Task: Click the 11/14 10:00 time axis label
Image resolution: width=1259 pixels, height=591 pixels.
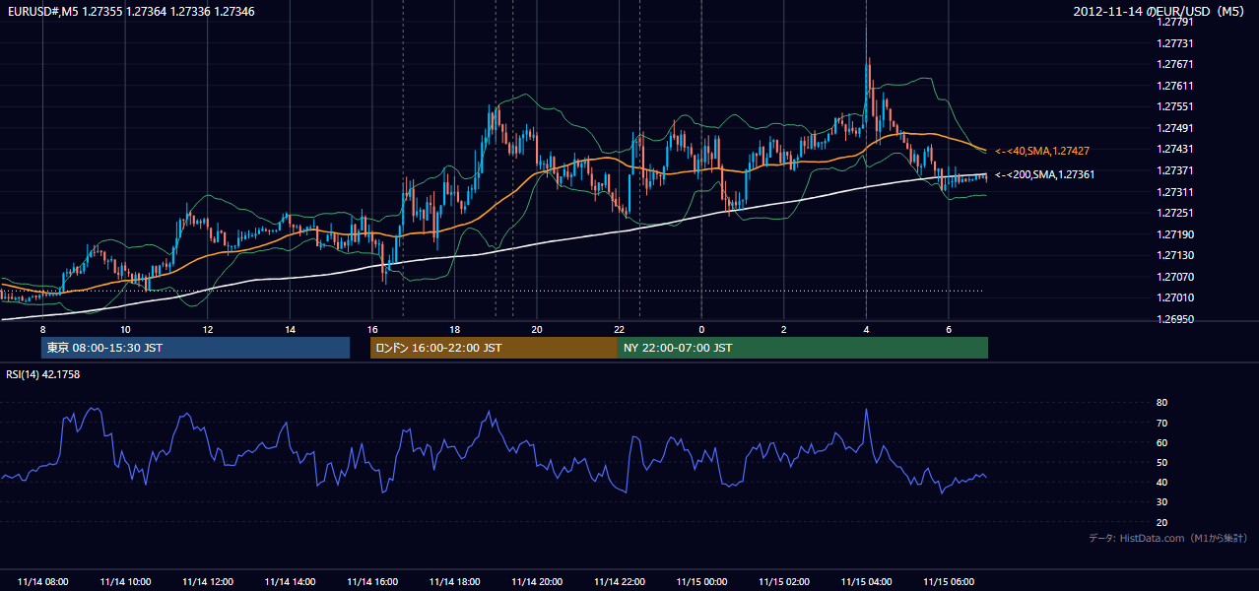Action: pos(125,582)
